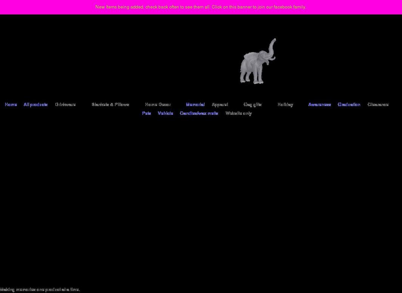The height and width of the screenshot is (293, 402).
Task: Go to the Graduation category
Action: 349,104
